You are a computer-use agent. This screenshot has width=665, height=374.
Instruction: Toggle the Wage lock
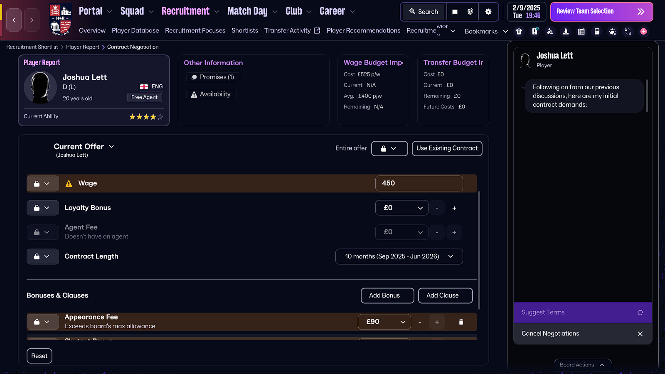(x=42, y=184)
